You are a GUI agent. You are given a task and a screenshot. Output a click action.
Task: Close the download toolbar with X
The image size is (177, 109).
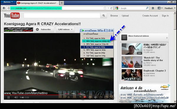(112, 30)
